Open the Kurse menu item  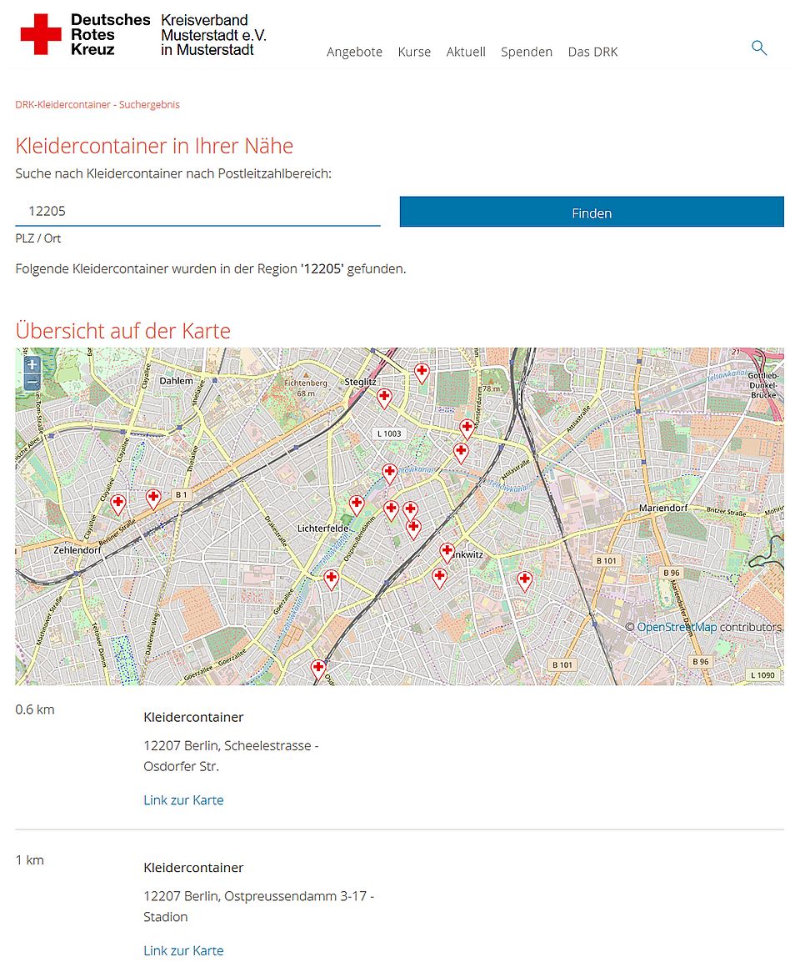click(414, 52)
